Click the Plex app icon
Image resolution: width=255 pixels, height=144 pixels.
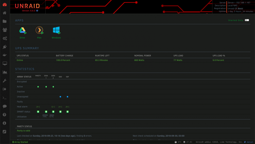tap(40, 30)
